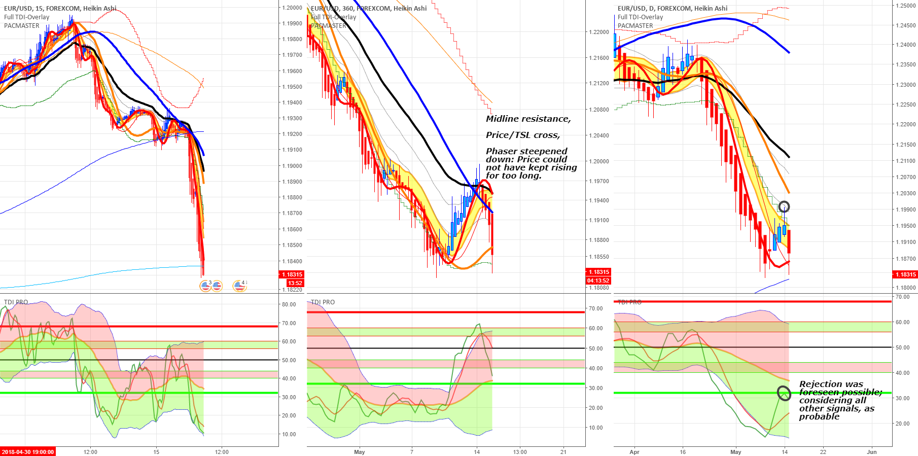This screenshot has height=456, width=918.
Task: Click the 13:52 bar countdown label
Action: (x=295, y=283)
